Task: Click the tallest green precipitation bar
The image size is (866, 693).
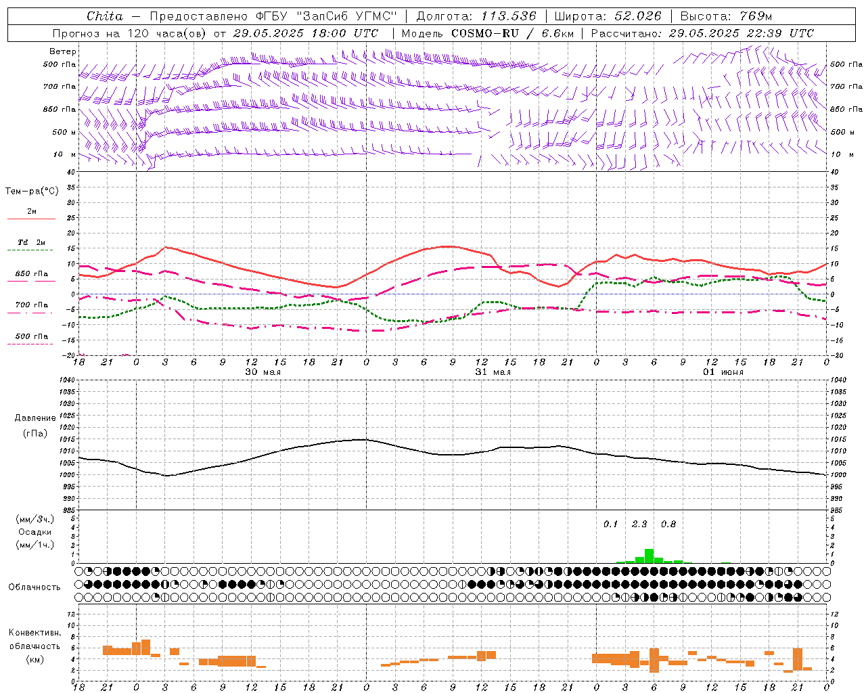Action: (649, 556)
